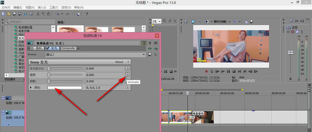This screenshot has height=132, width=312.
Task: Click the Plug-In Chain icon in FX window
Action: coord(150,48)
